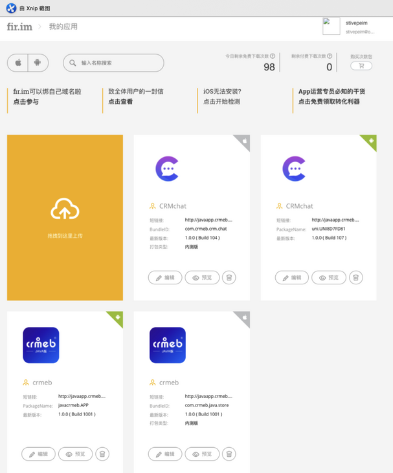Open the stivepeim user avatar
The width and height of the screenshot is (393, 473).
tap(331, 26)
